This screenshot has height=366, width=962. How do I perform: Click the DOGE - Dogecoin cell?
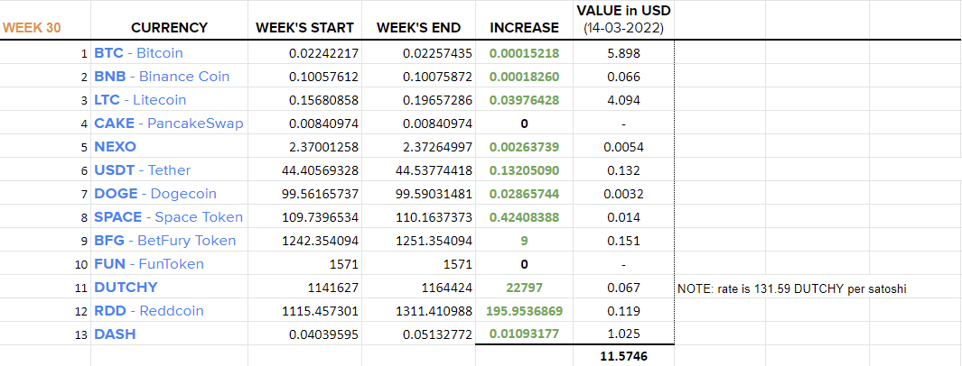point(169,194)
